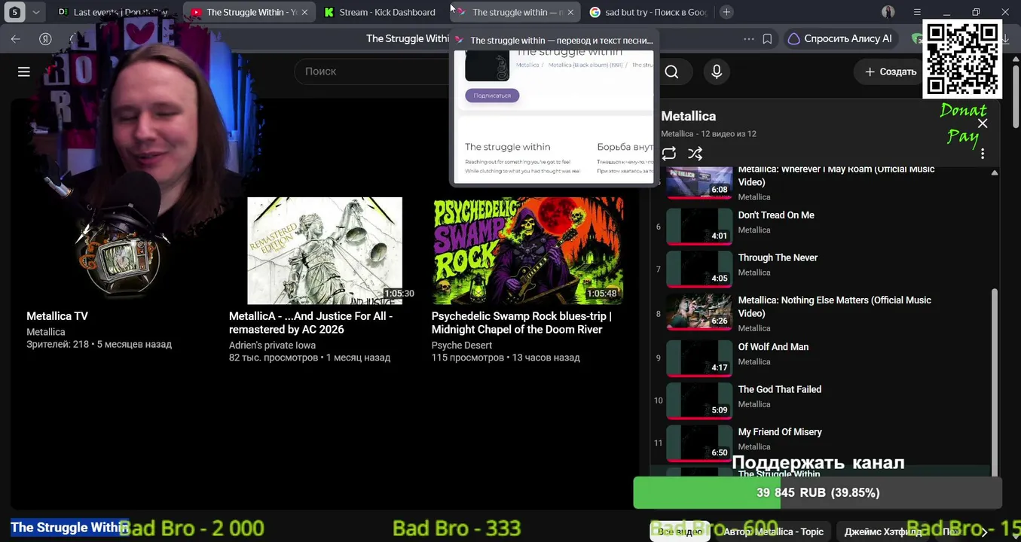Click the address bar showing The Struggle Within
Viewport: 1021px width, 542px height.
pyautogui.click(x=407, y=38)
